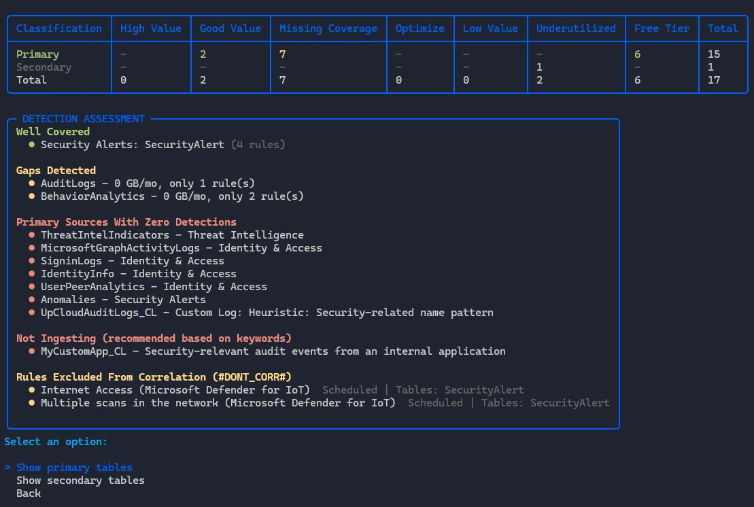Click the yellow bullet next to AuditLogs
Screen dimensions: 754x507
point(31,183)
